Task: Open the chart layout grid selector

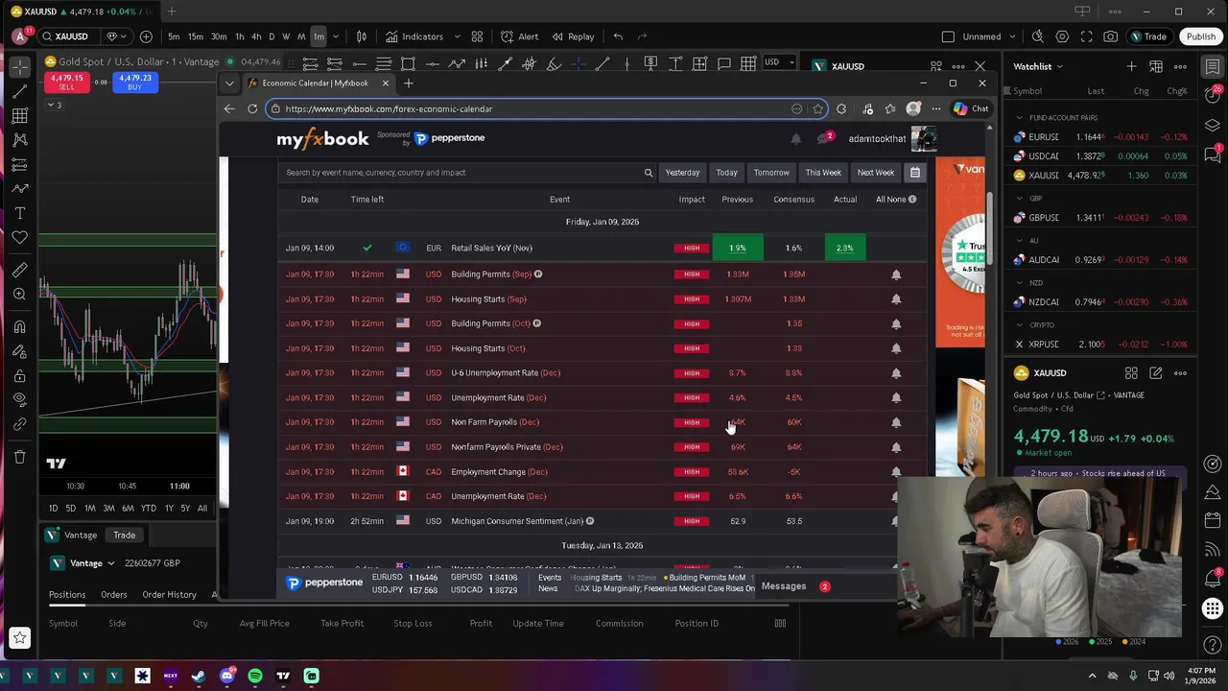Action: [x=477, y=36]
